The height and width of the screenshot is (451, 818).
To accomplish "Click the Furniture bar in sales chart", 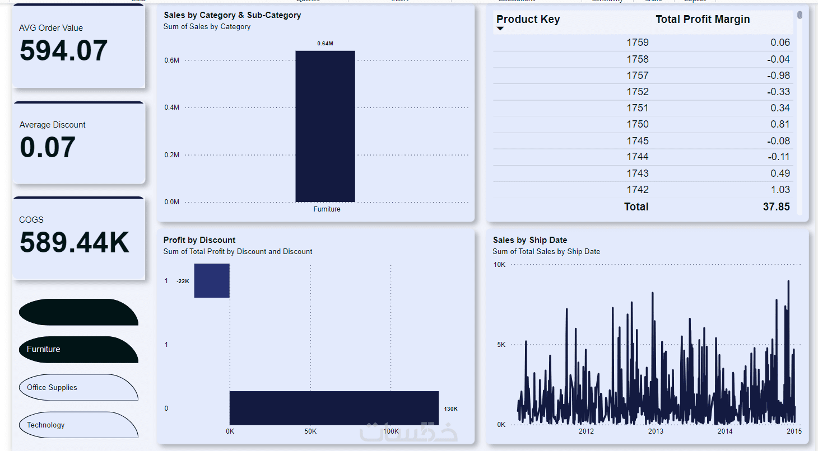I will tap(325, 126).
